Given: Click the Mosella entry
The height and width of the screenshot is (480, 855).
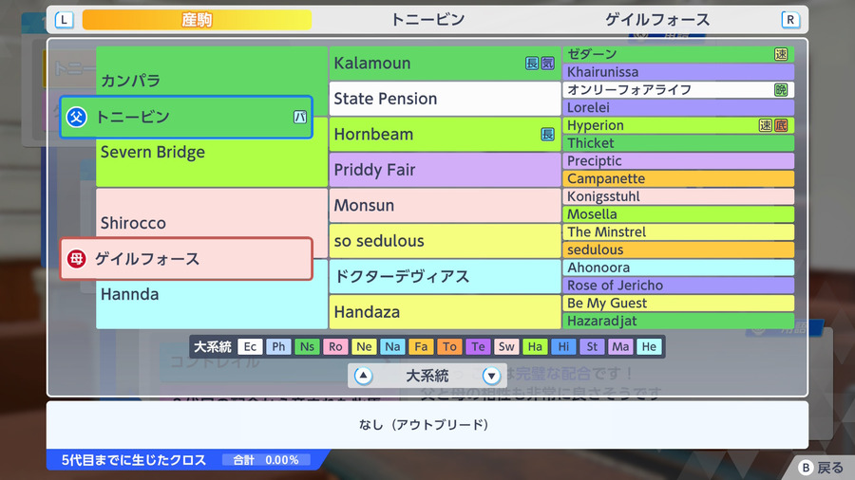Looking at the screenshot, I should click(x=678, y=214).
